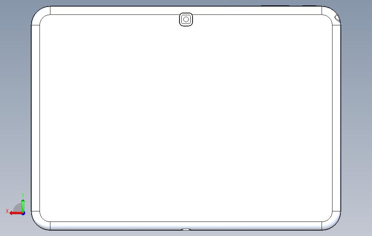Click the blue Z axis dot at triad origin
This screenshot has height=236, width=372.
[23, 214]
